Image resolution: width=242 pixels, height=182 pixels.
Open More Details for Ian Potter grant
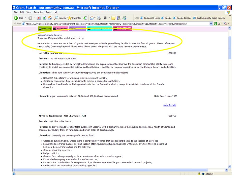[170, 105]
